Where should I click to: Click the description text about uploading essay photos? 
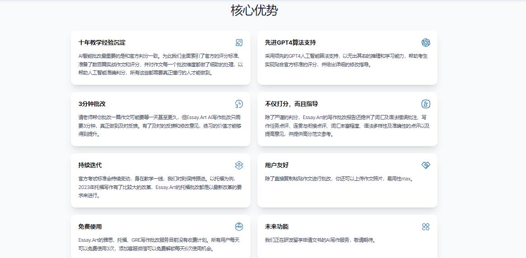coord(339,179)
